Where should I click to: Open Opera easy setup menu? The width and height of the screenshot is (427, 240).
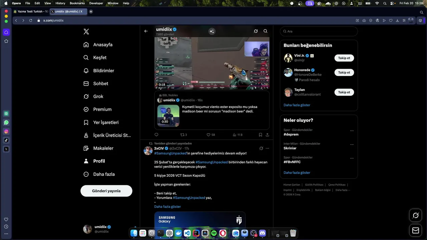click(x=404, y=20)
